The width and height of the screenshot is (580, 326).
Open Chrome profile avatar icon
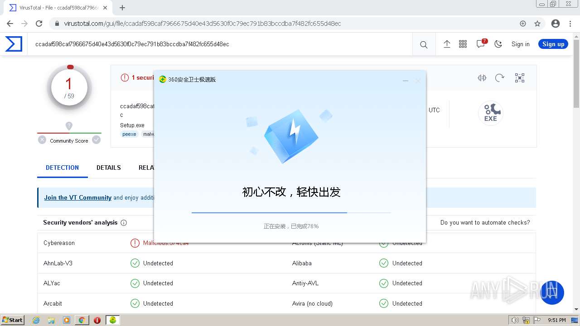tap(556, 24)
